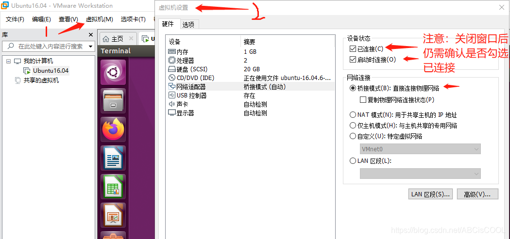The height and width of the screenshot is (239, 510).
Task: Click the processor device icon
Action: [172, 61]
